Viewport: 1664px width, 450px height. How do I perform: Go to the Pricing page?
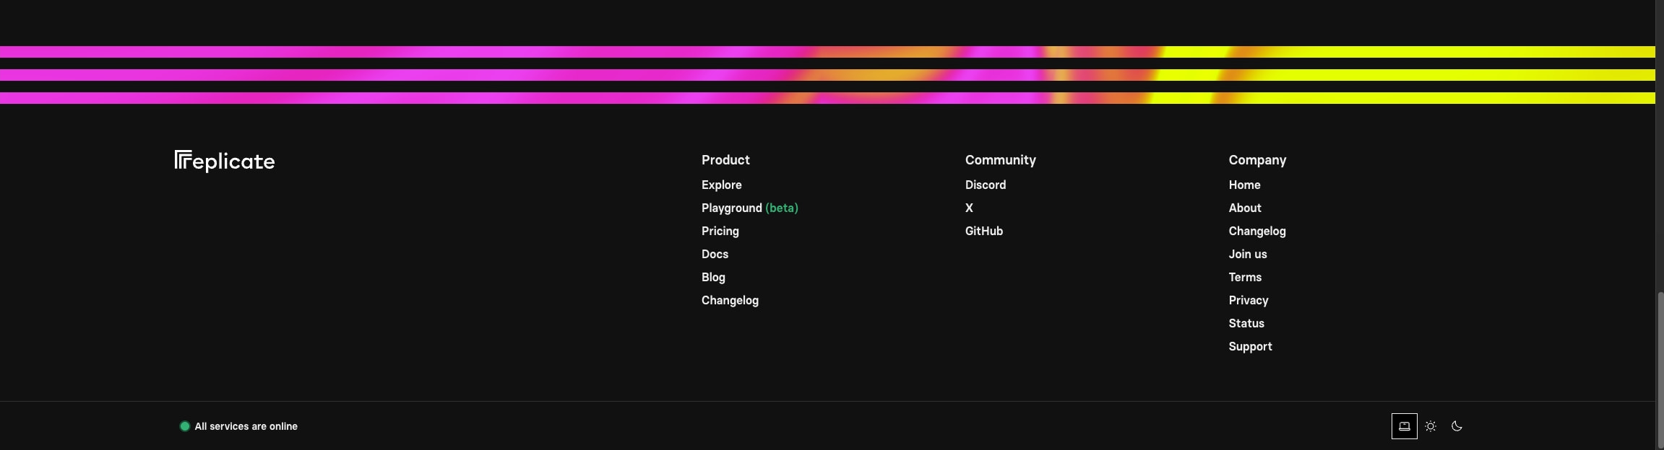point(720,231)
